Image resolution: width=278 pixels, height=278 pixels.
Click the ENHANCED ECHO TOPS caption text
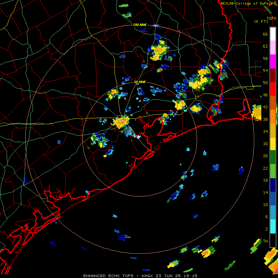click(x=108, y=276)
